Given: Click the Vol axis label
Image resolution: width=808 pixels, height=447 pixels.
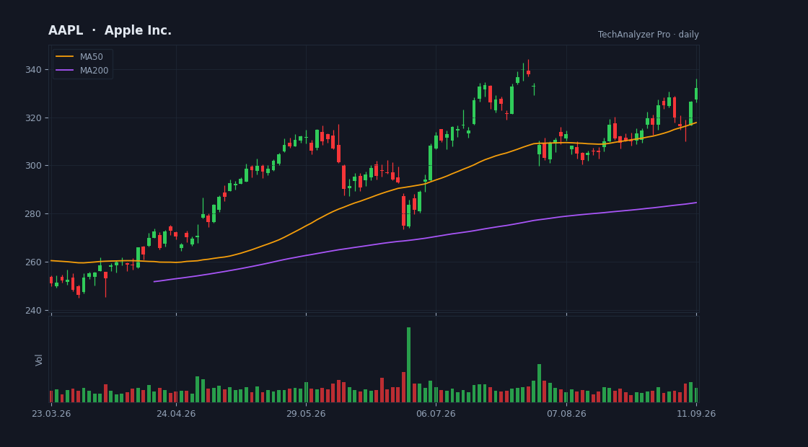Looking at the screenshot, I should [x=39, y=360].
